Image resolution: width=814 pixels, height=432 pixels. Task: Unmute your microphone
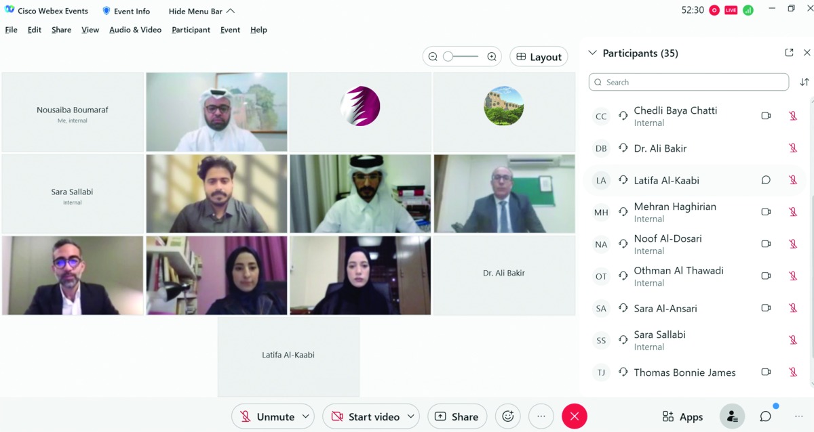[x=267, y=416]
